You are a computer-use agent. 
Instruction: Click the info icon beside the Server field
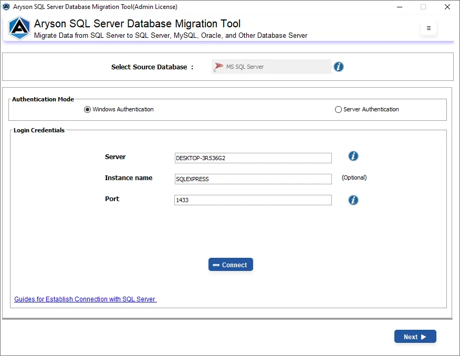[353, 156]
